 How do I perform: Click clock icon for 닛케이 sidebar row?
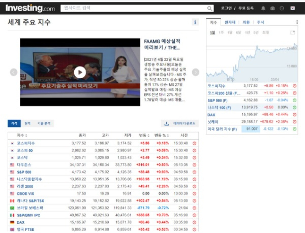point(295,122)
